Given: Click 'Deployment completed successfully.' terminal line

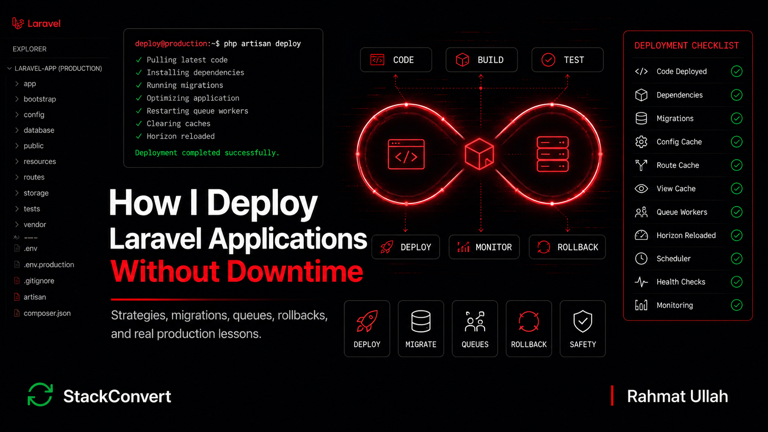Looking at the screenshot, I should [x=207, y=152].
